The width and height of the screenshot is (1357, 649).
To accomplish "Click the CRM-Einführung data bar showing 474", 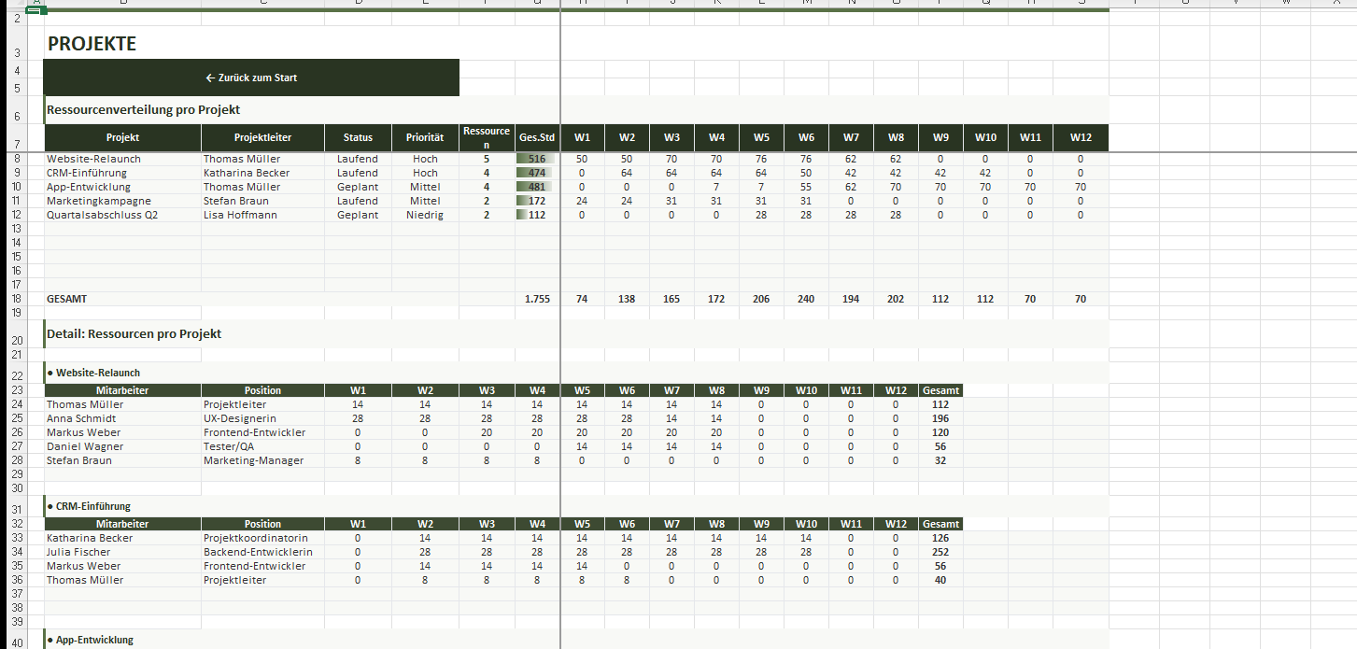I will [536, 173].
